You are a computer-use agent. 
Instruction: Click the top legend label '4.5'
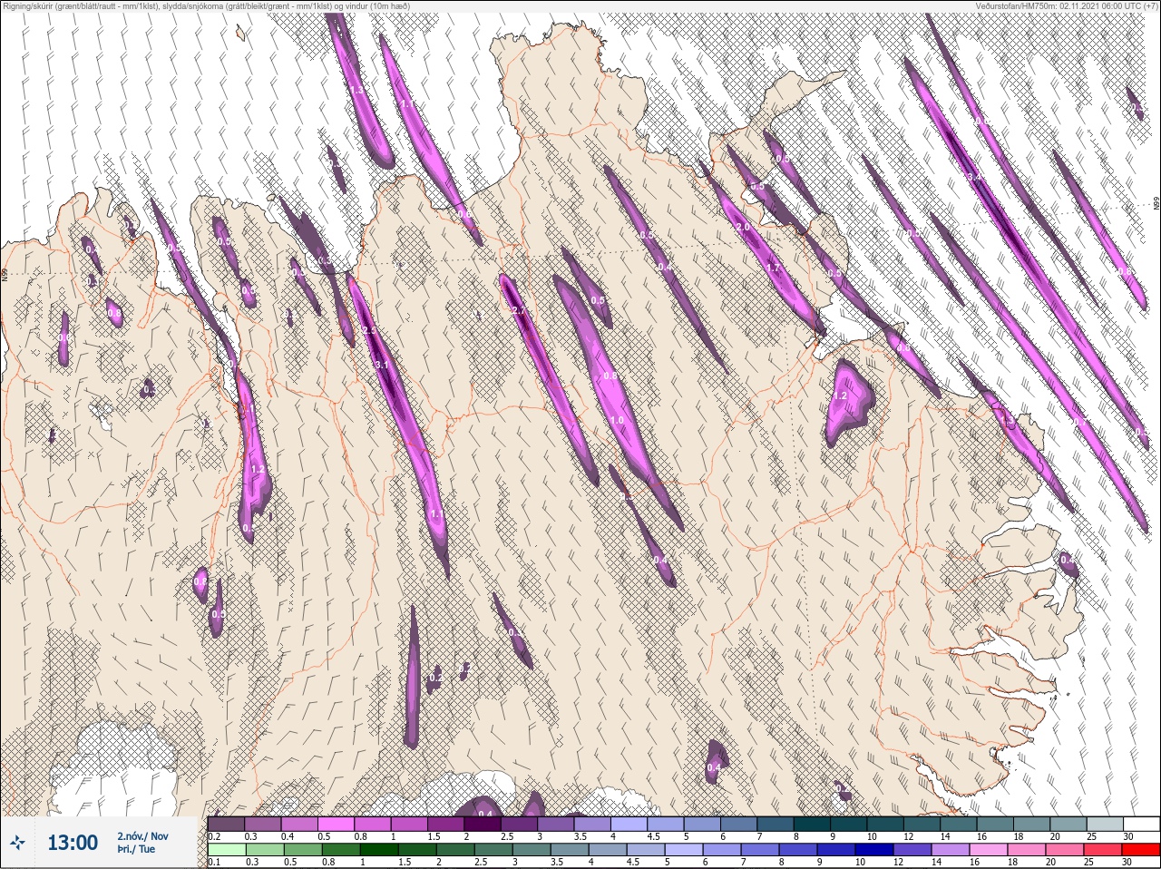pyautogui.click(x=653, y=836)
